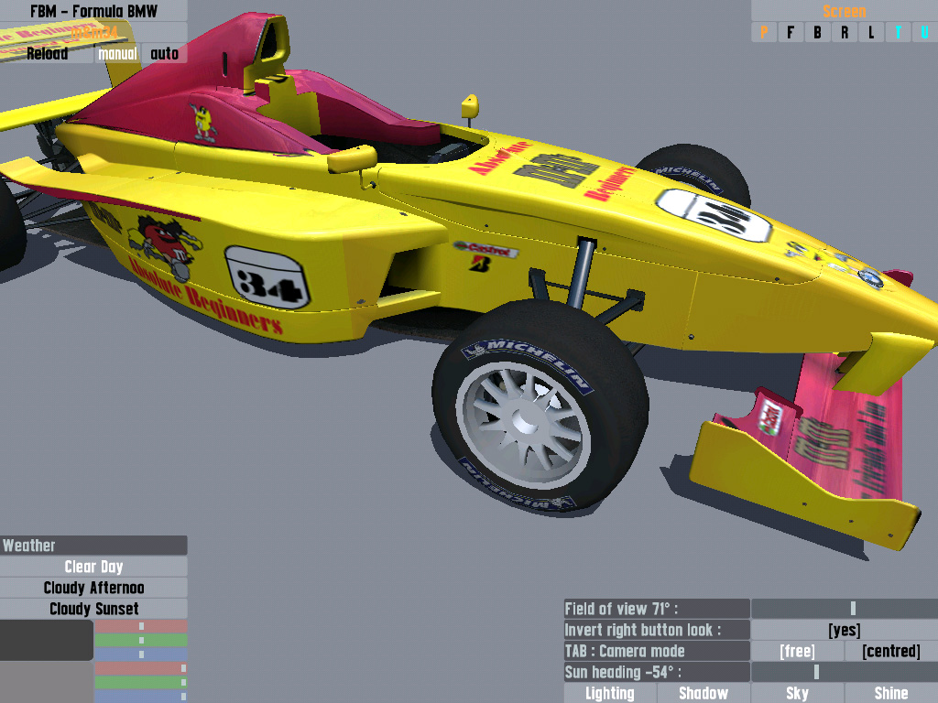Choose Cloudy Afternoon weather
Image resolution: width=938 pixels, height=703 pixels.
coord(93,588)
